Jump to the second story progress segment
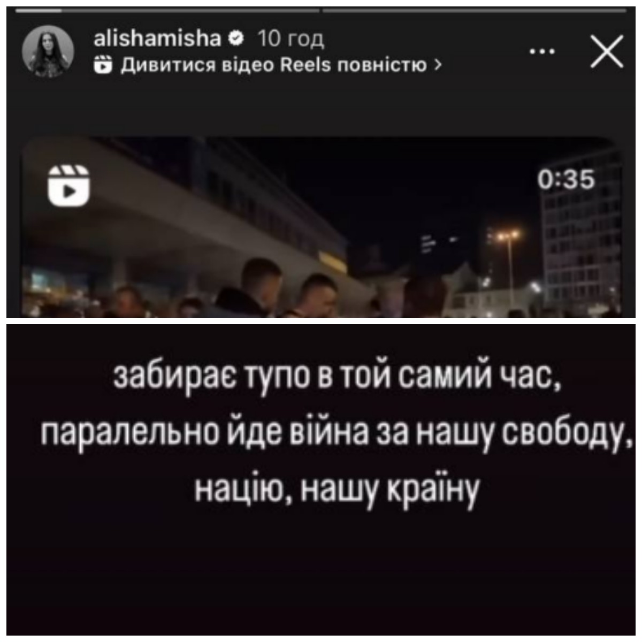 click(x=475, y=10)
